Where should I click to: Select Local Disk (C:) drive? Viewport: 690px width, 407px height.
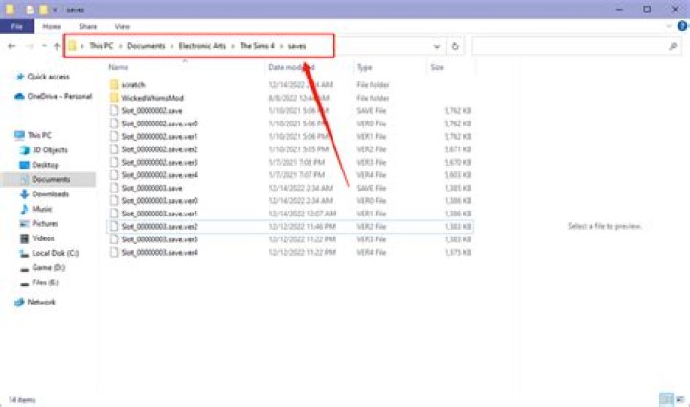pos(54,253)
